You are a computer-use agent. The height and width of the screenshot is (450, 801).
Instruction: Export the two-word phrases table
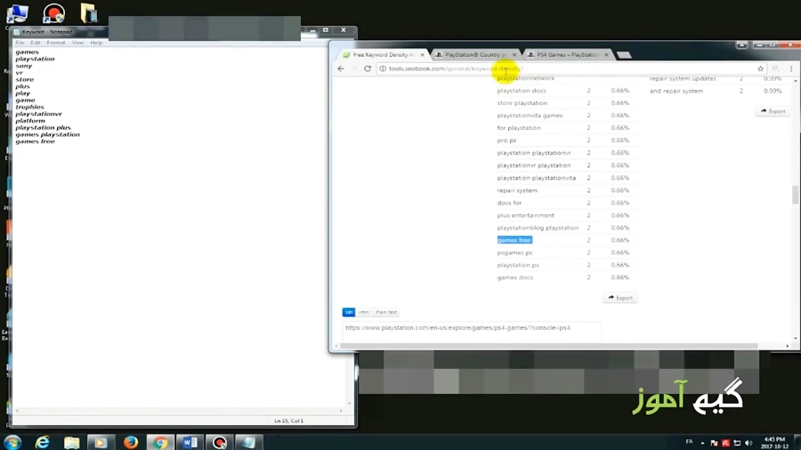point(620,297)
